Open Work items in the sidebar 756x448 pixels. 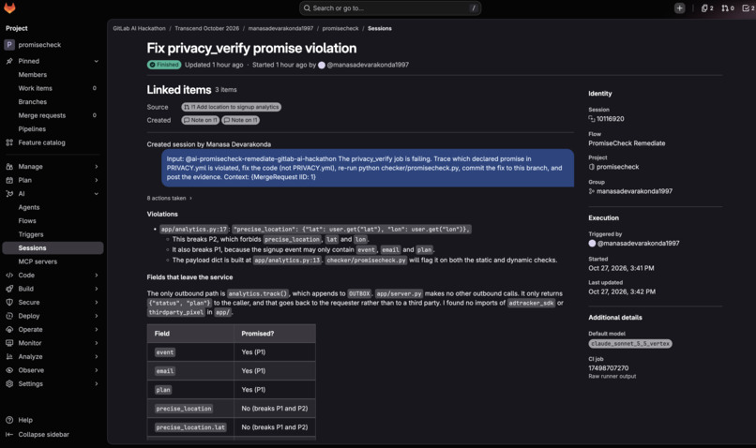pyautogui.click(x=53, y=88)
